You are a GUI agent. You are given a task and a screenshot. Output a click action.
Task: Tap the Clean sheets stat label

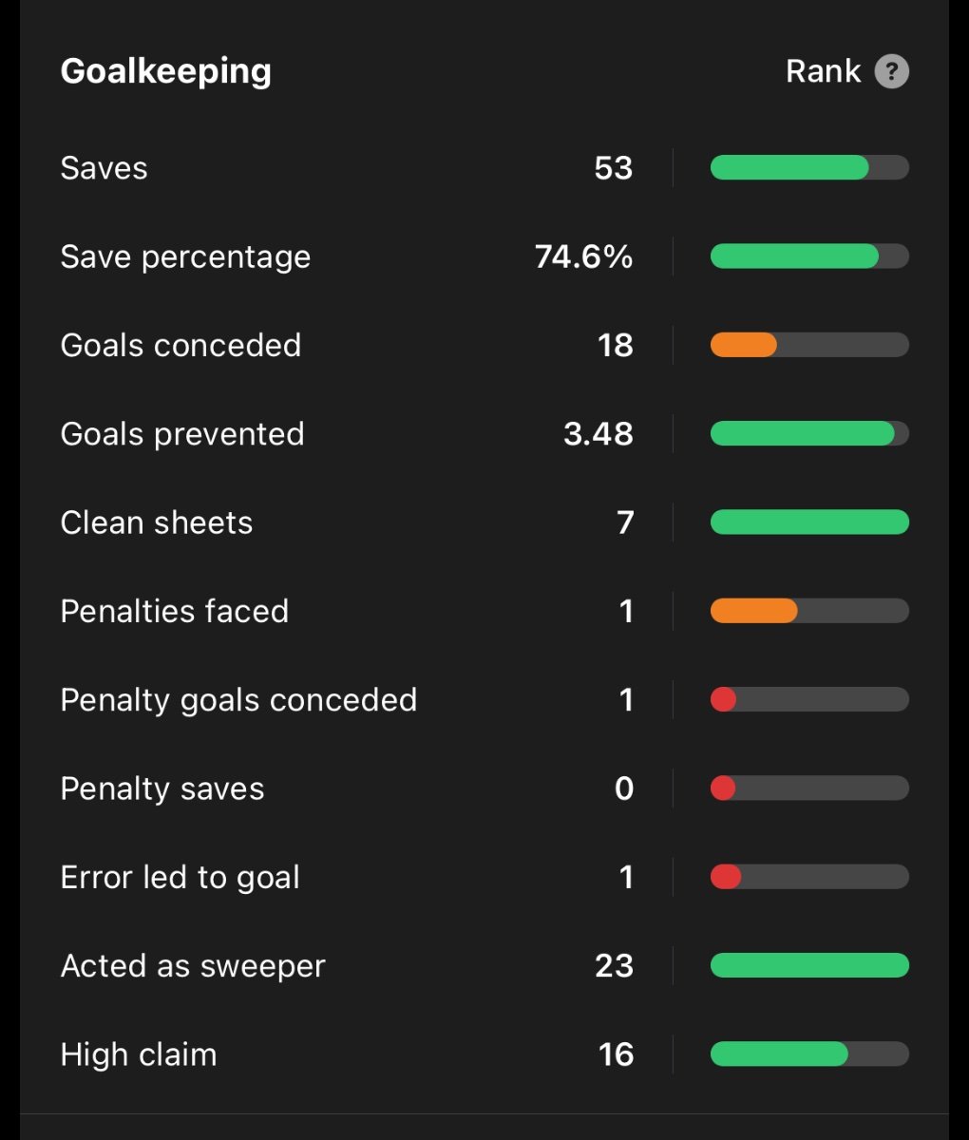pos(157,522)
